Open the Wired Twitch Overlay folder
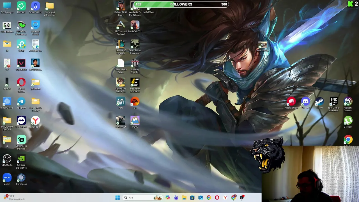Screen dimensions: 359x202 pos(35,104)
